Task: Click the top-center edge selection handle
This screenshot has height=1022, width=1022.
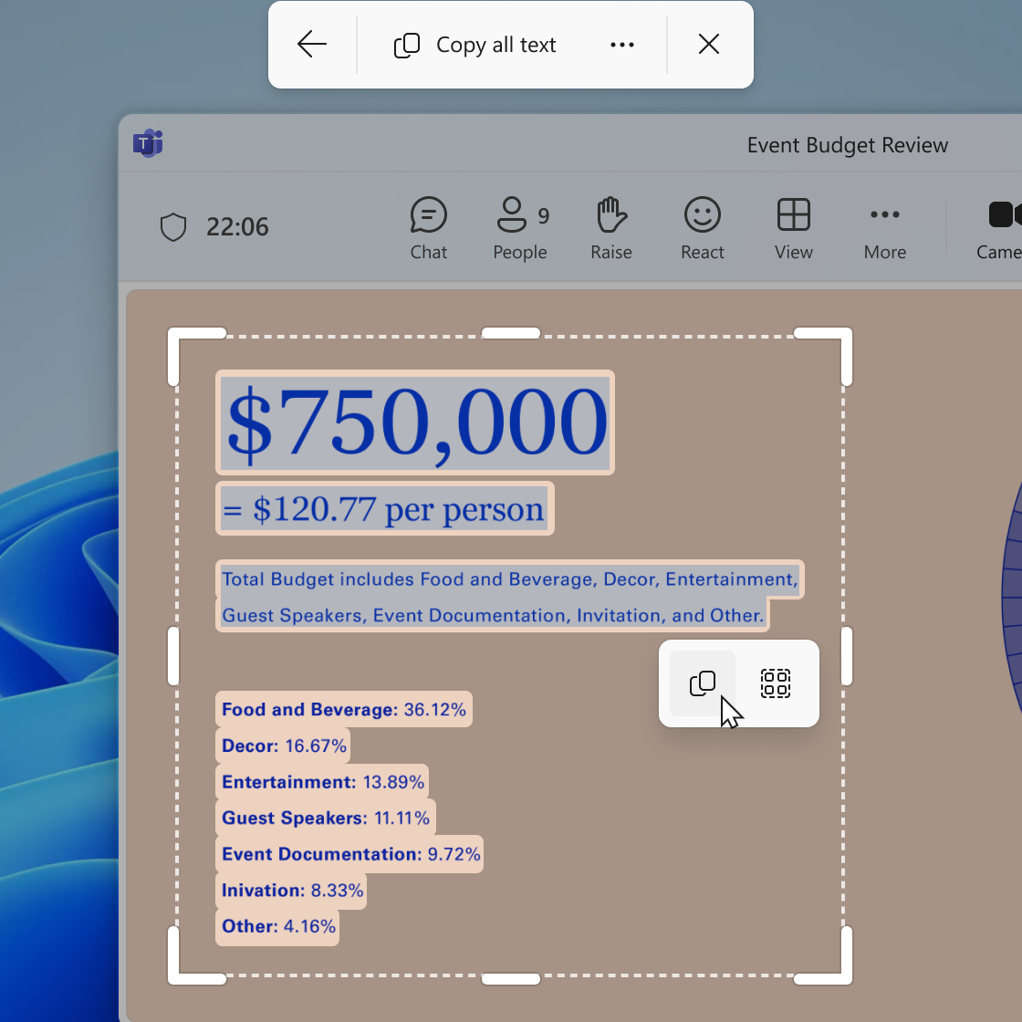Action: click(x=510, y=333)
